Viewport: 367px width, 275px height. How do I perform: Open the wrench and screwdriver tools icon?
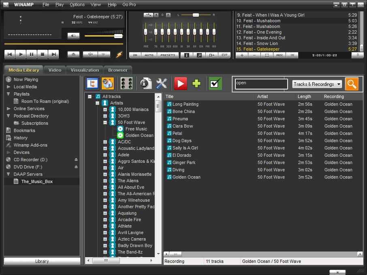click(x=162, y=83)
